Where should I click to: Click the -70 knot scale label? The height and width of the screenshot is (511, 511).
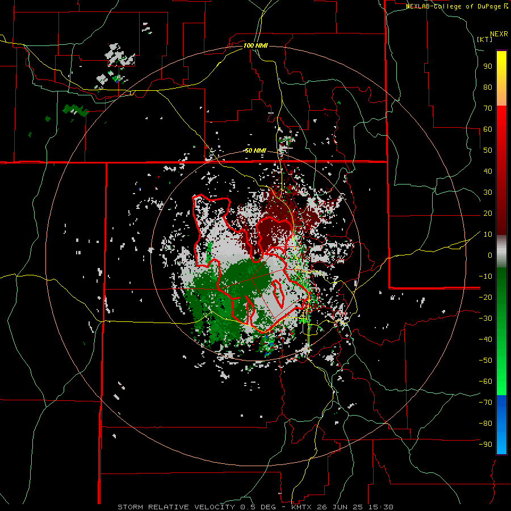485,403
